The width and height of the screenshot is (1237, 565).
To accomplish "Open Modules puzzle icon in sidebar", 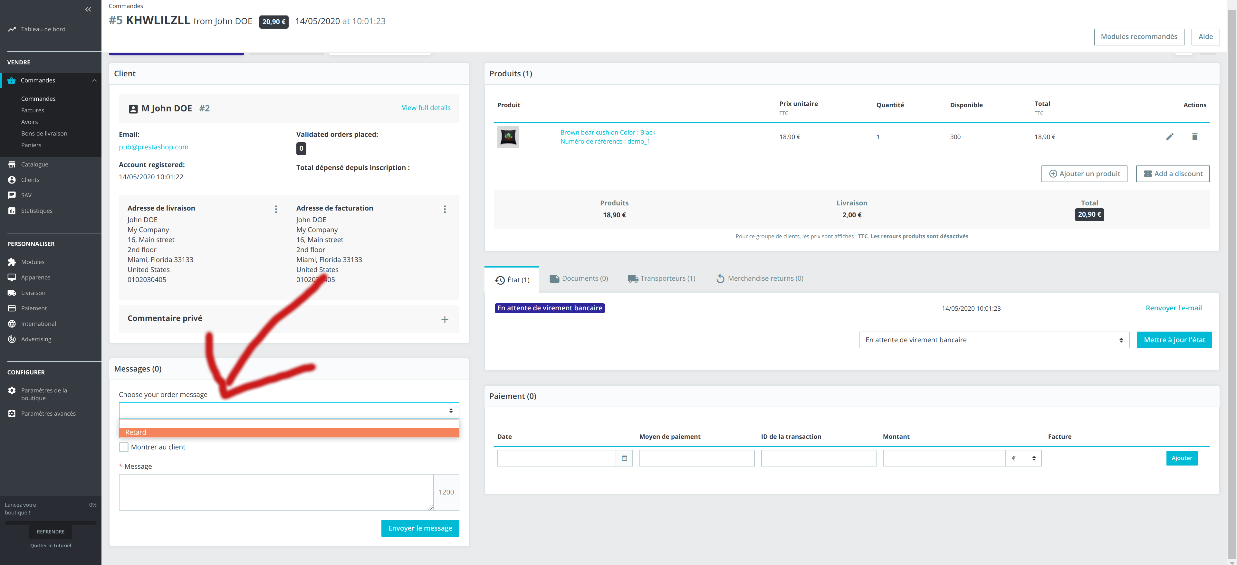I will pyautogui.click(x=12, y=262).
